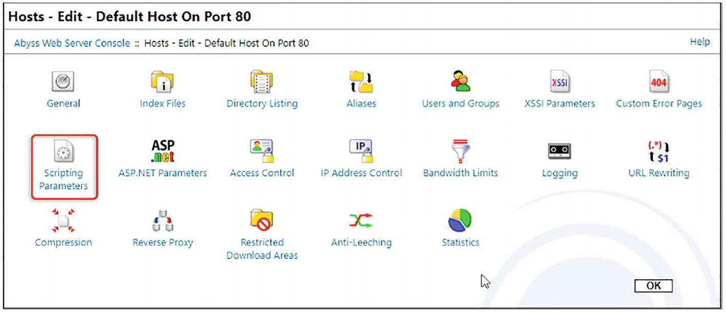Open the Scripting Parameters gear icon
The width and height of the screenshot is (726, 313).
pyautogui.click(x=64, y=152)
